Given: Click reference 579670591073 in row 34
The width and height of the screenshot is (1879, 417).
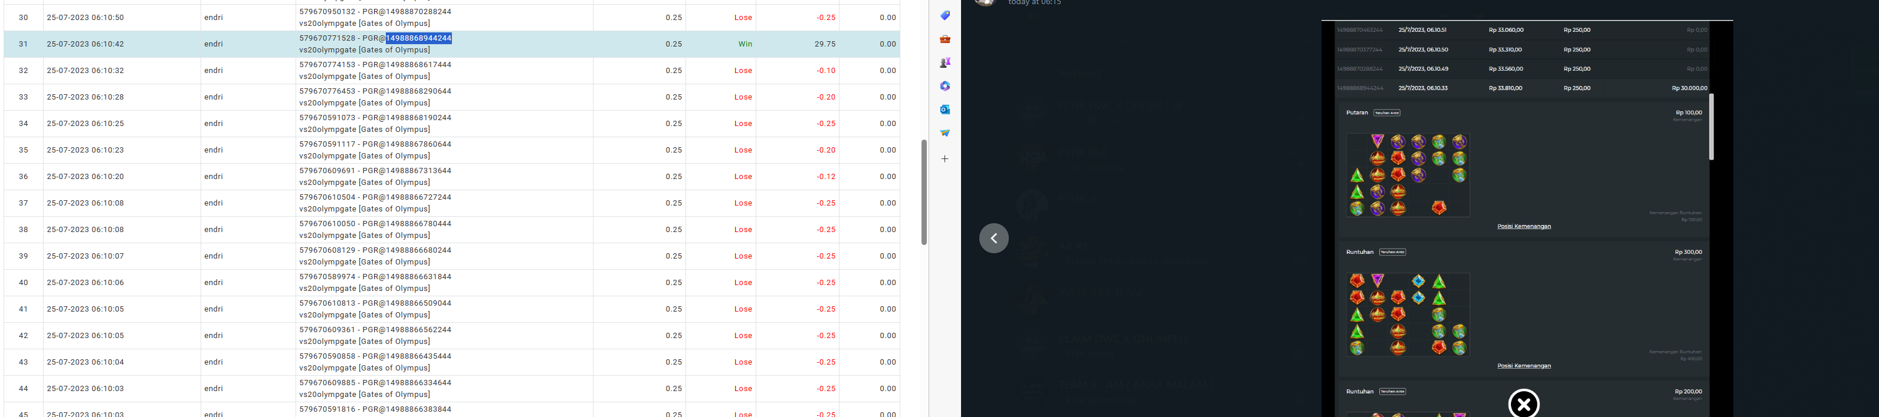Looking at the screenshot, I should coord(327,117).
